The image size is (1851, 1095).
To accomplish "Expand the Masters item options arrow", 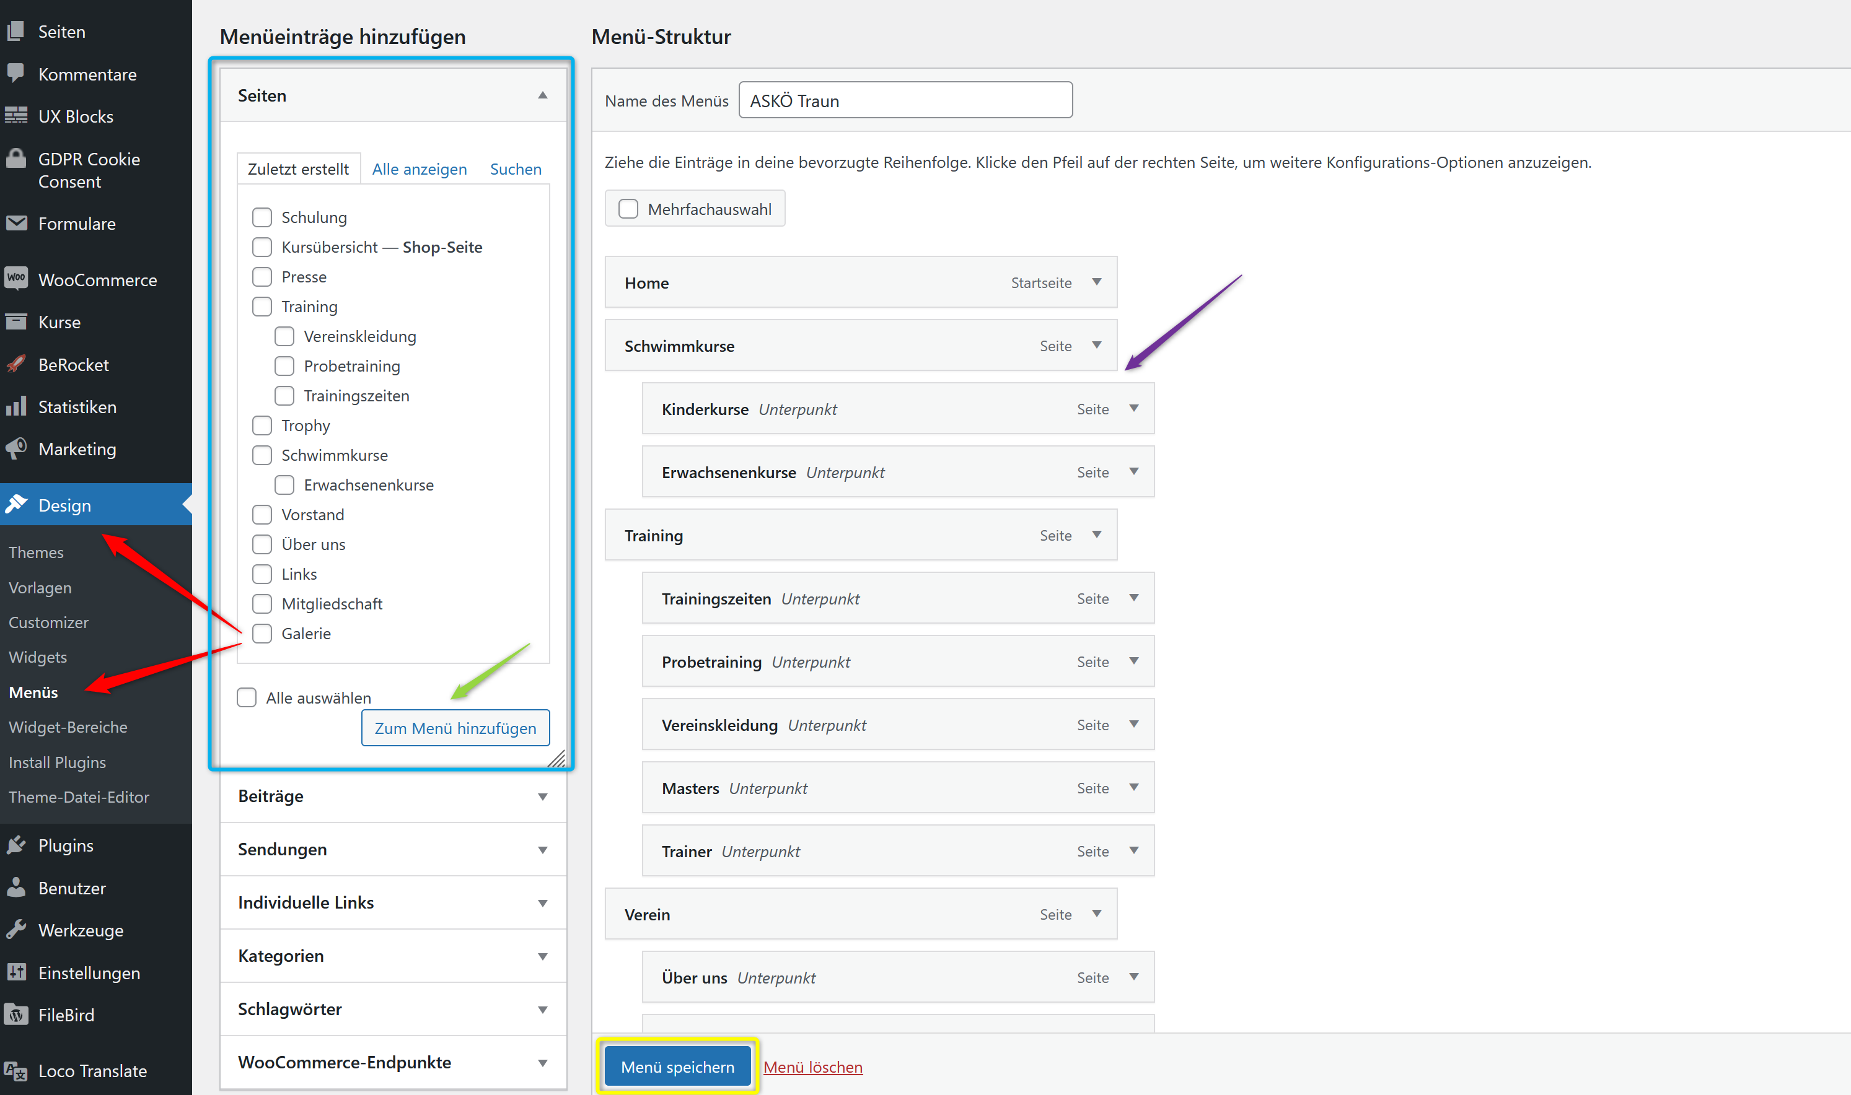I will click(1133, 787).
